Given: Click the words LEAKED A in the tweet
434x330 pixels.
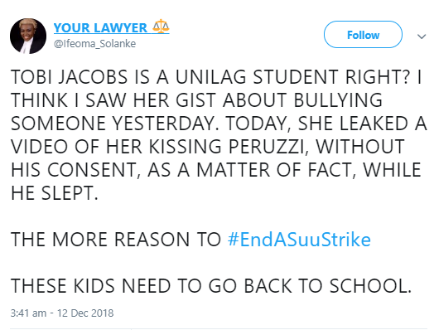Looking at the screenshot, I should tap(383, 124).
